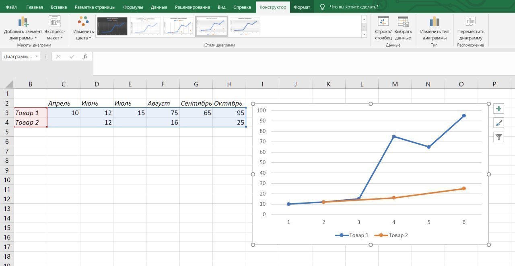This screenshot has height=266, width=515.
Task: Click the 100 label on chart vertical axis
Action: (x=262, y=110)
